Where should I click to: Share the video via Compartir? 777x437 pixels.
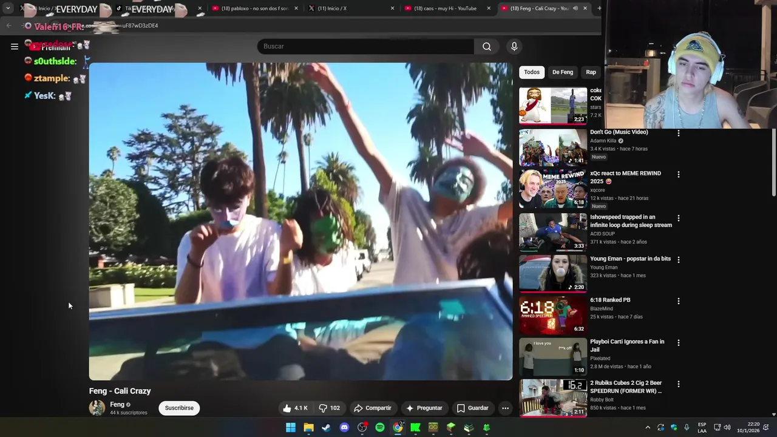tap(373, 408)
